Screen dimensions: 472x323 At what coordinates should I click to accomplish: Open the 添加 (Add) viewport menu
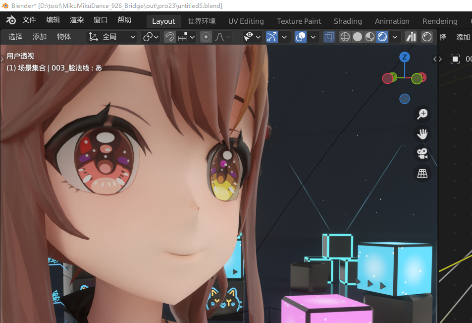(40, 37)
